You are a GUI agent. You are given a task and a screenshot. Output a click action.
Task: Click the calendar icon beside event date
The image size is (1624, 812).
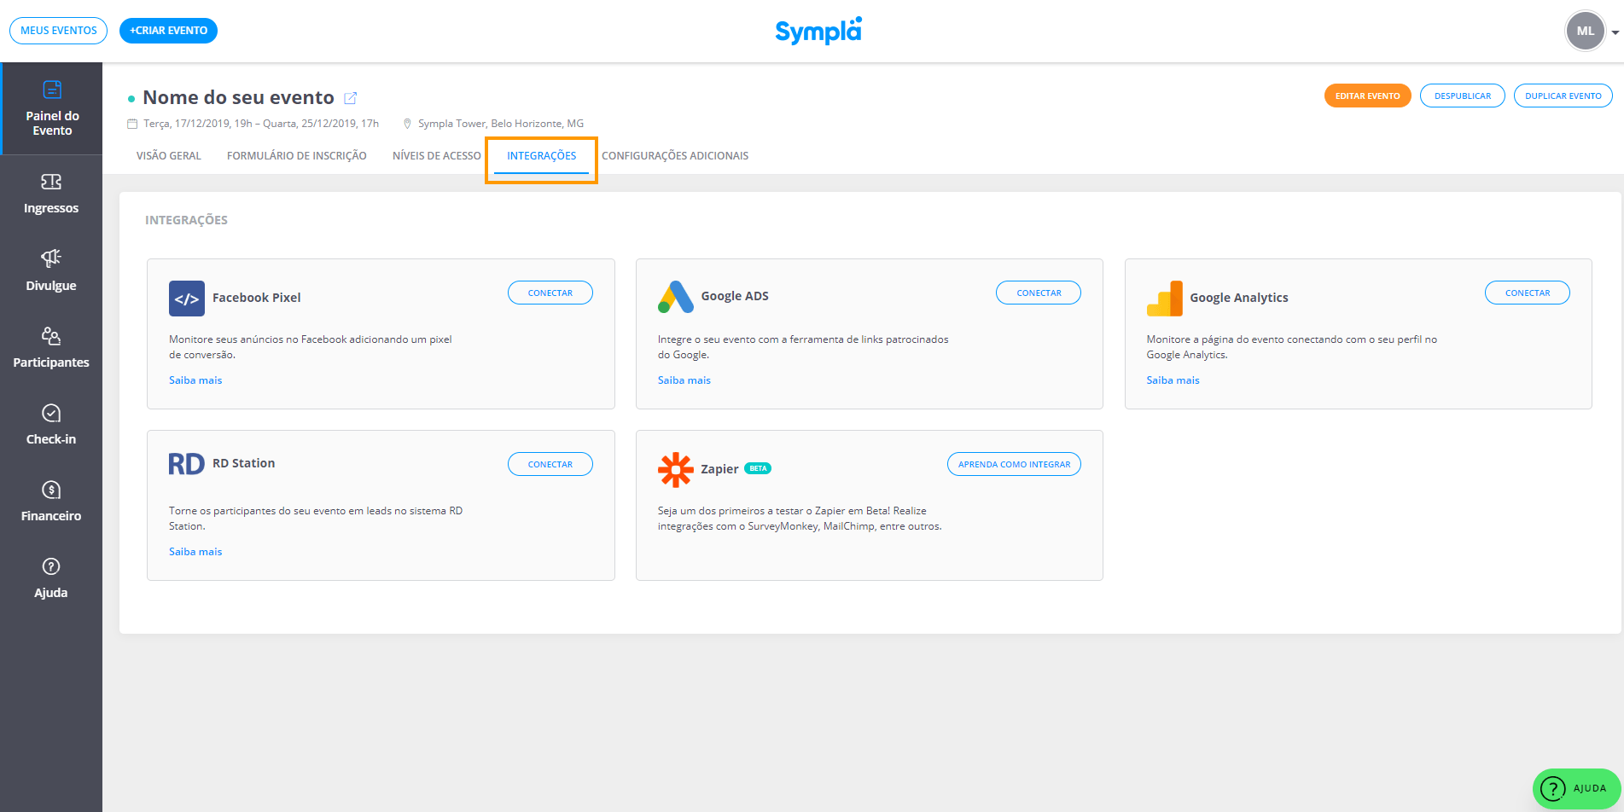132,124
